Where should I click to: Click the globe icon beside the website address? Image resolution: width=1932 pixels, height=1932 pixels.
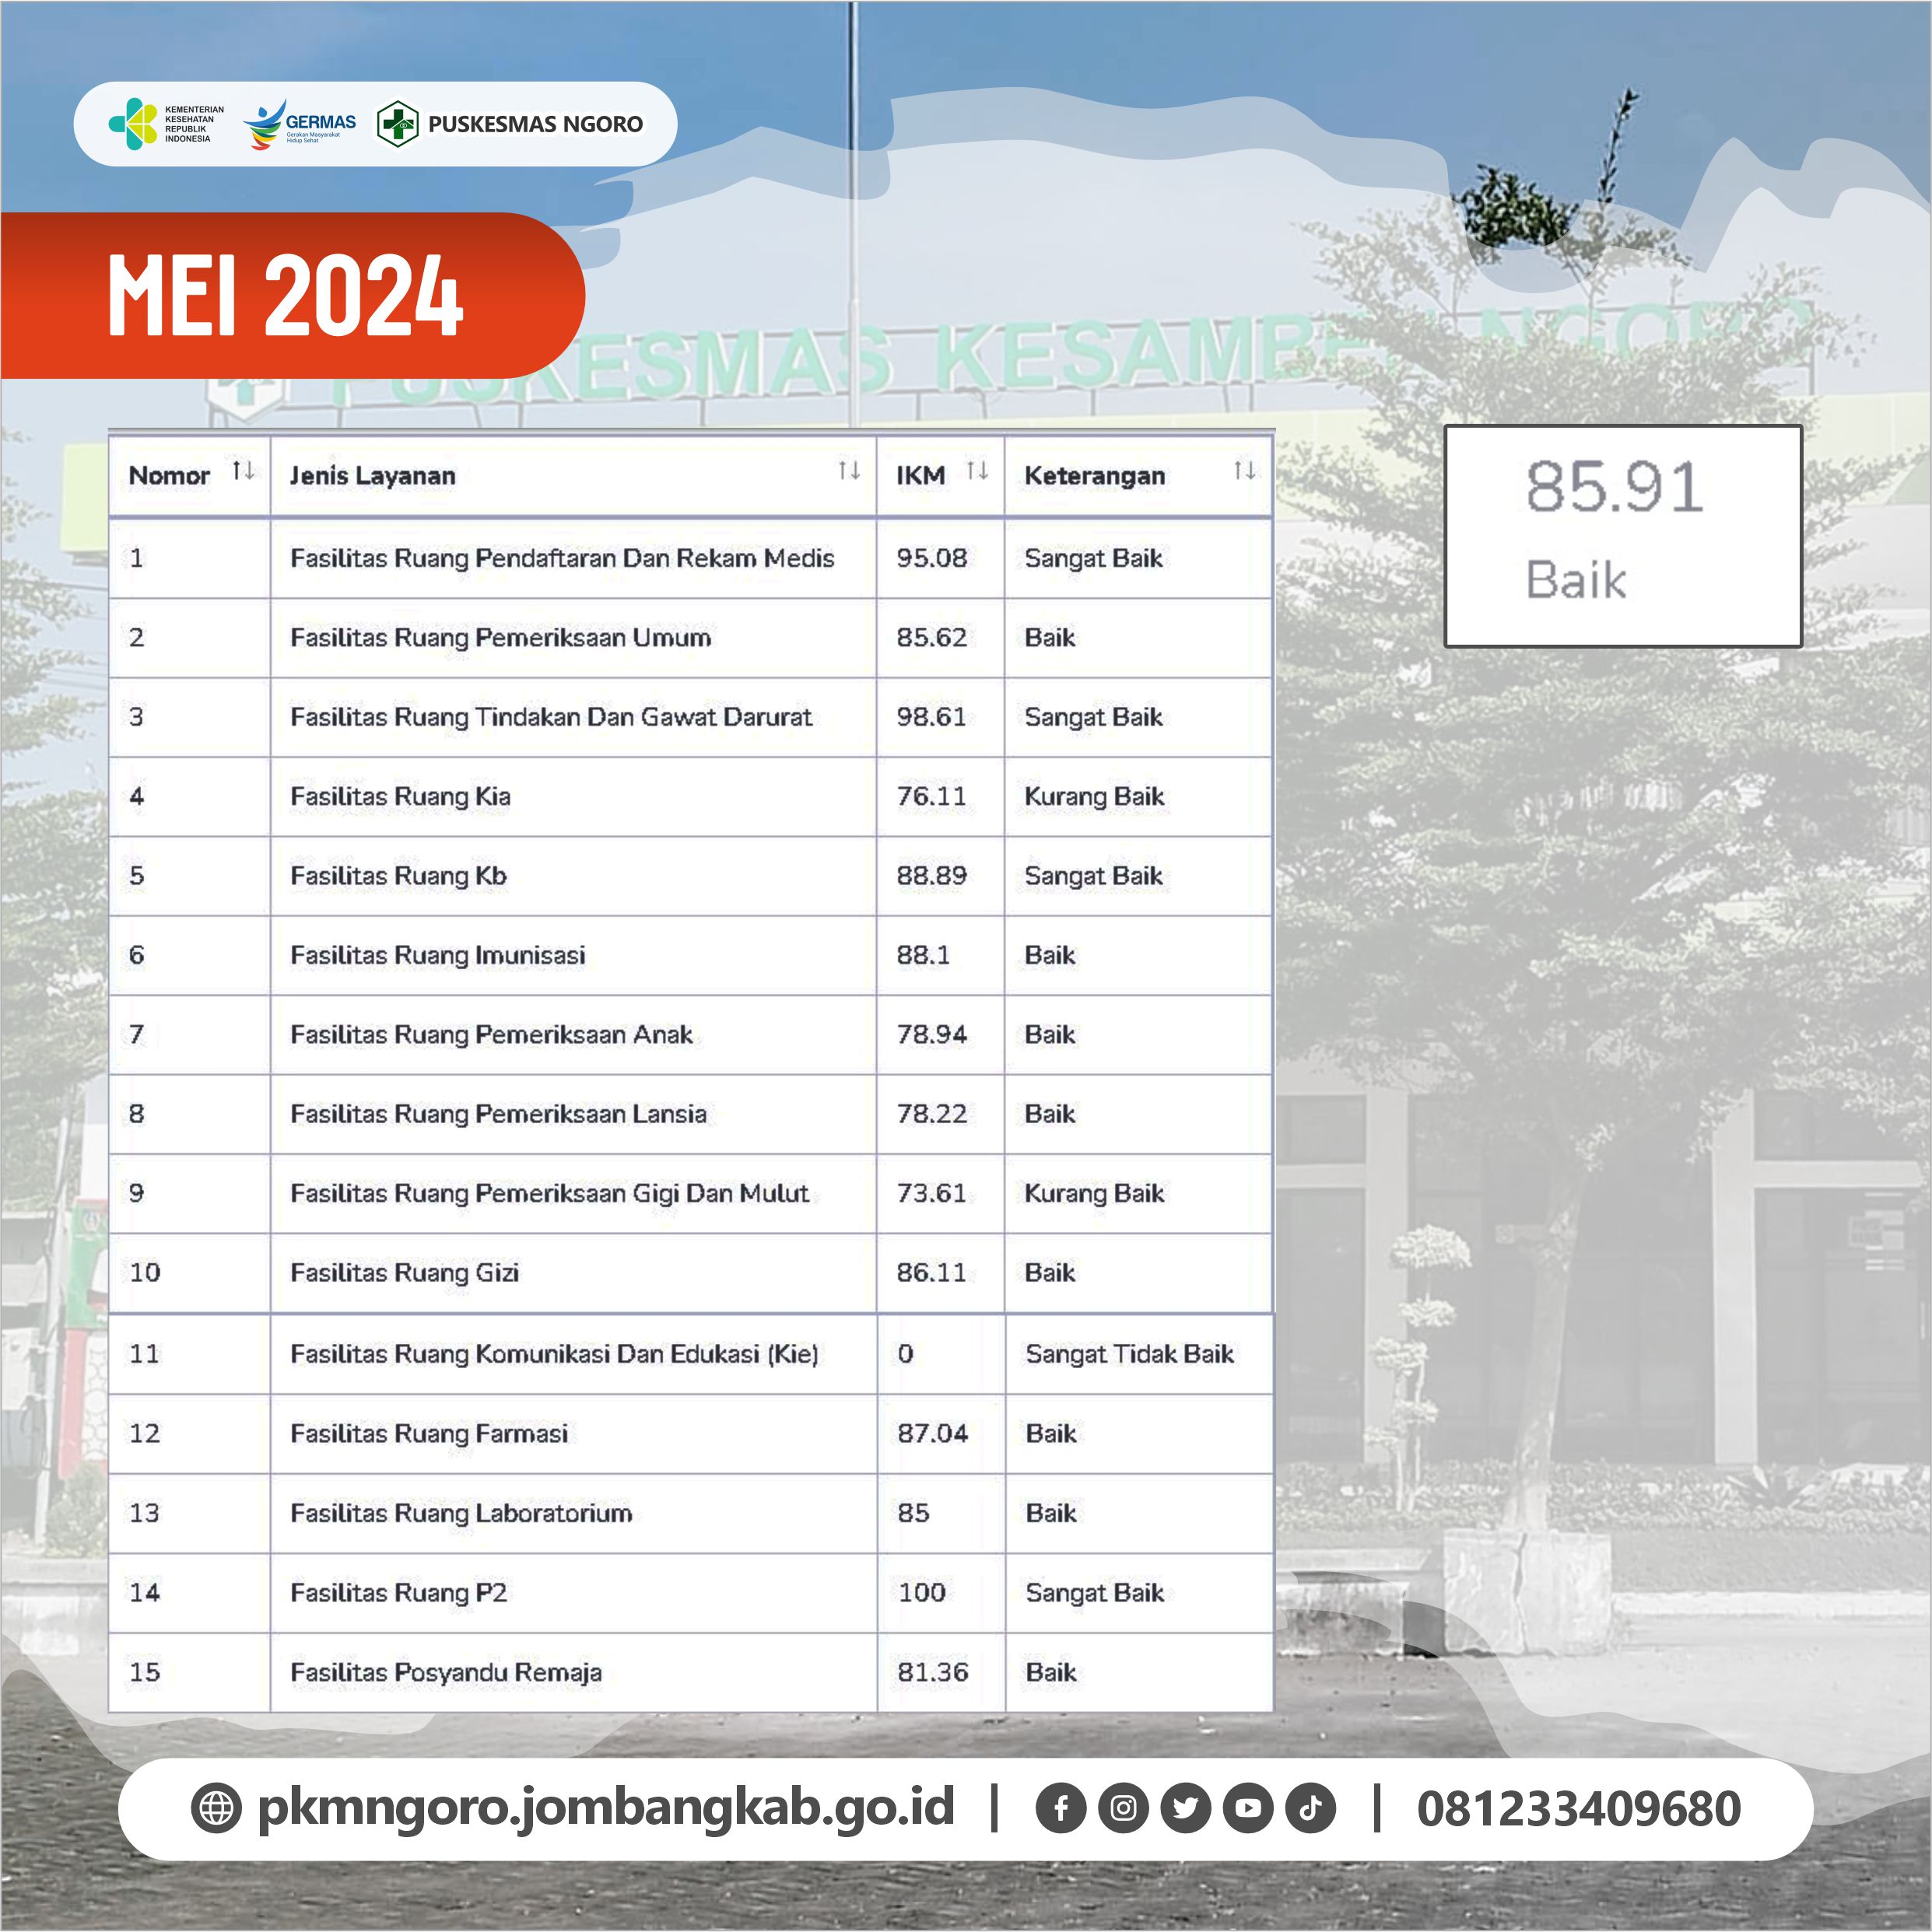point(216,1808)
